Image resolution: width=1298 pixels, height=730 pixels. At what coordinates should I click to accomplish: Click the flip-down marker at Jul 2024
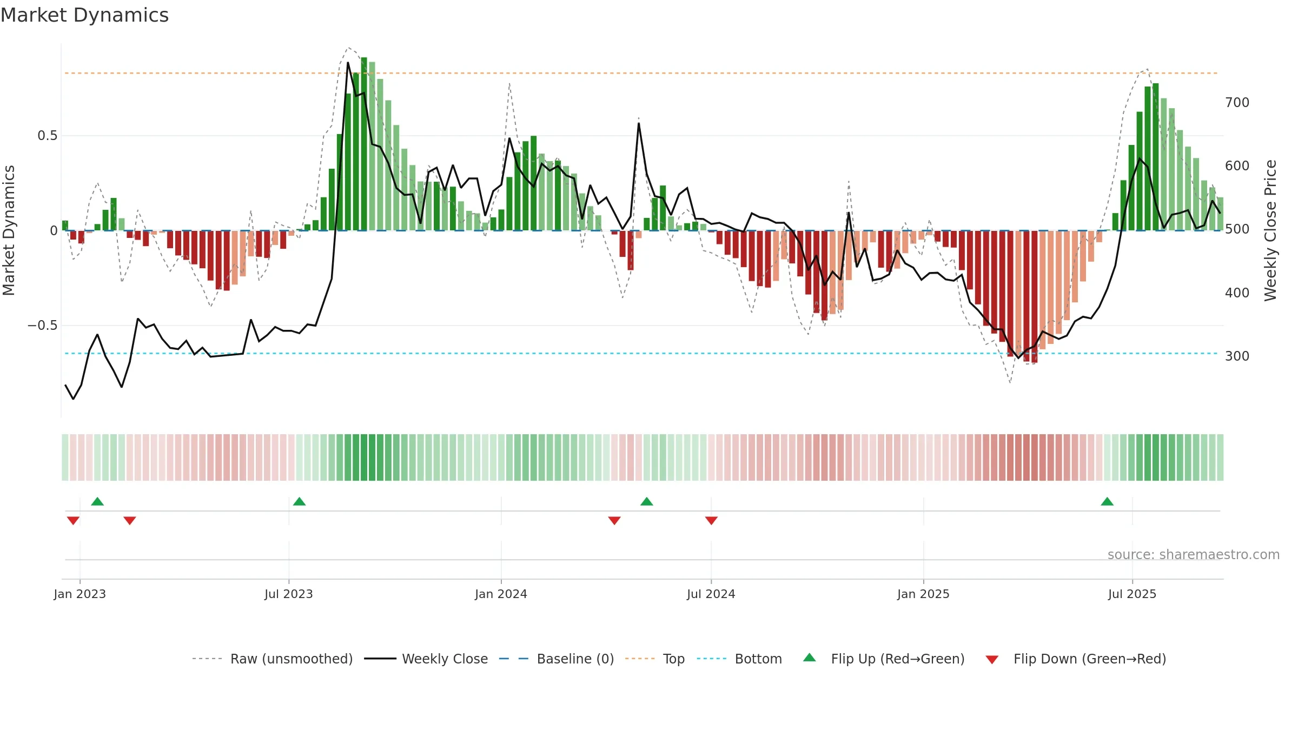coord(711,520)
